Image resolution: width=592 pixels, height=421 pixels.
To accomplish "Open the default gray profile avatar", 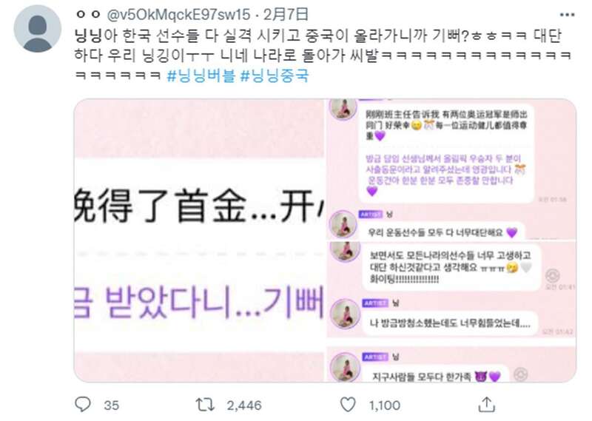I will pyautogui.click(x=38, y=29).
